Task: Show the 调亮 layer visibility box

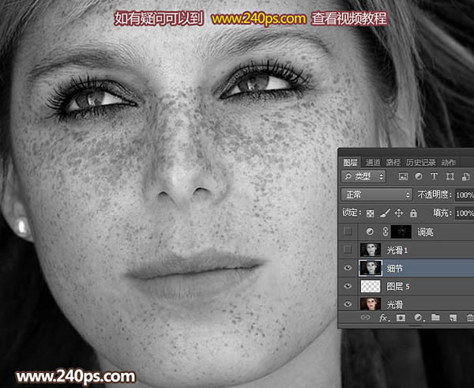Action: pyautogui.click(x=348, y=232)
